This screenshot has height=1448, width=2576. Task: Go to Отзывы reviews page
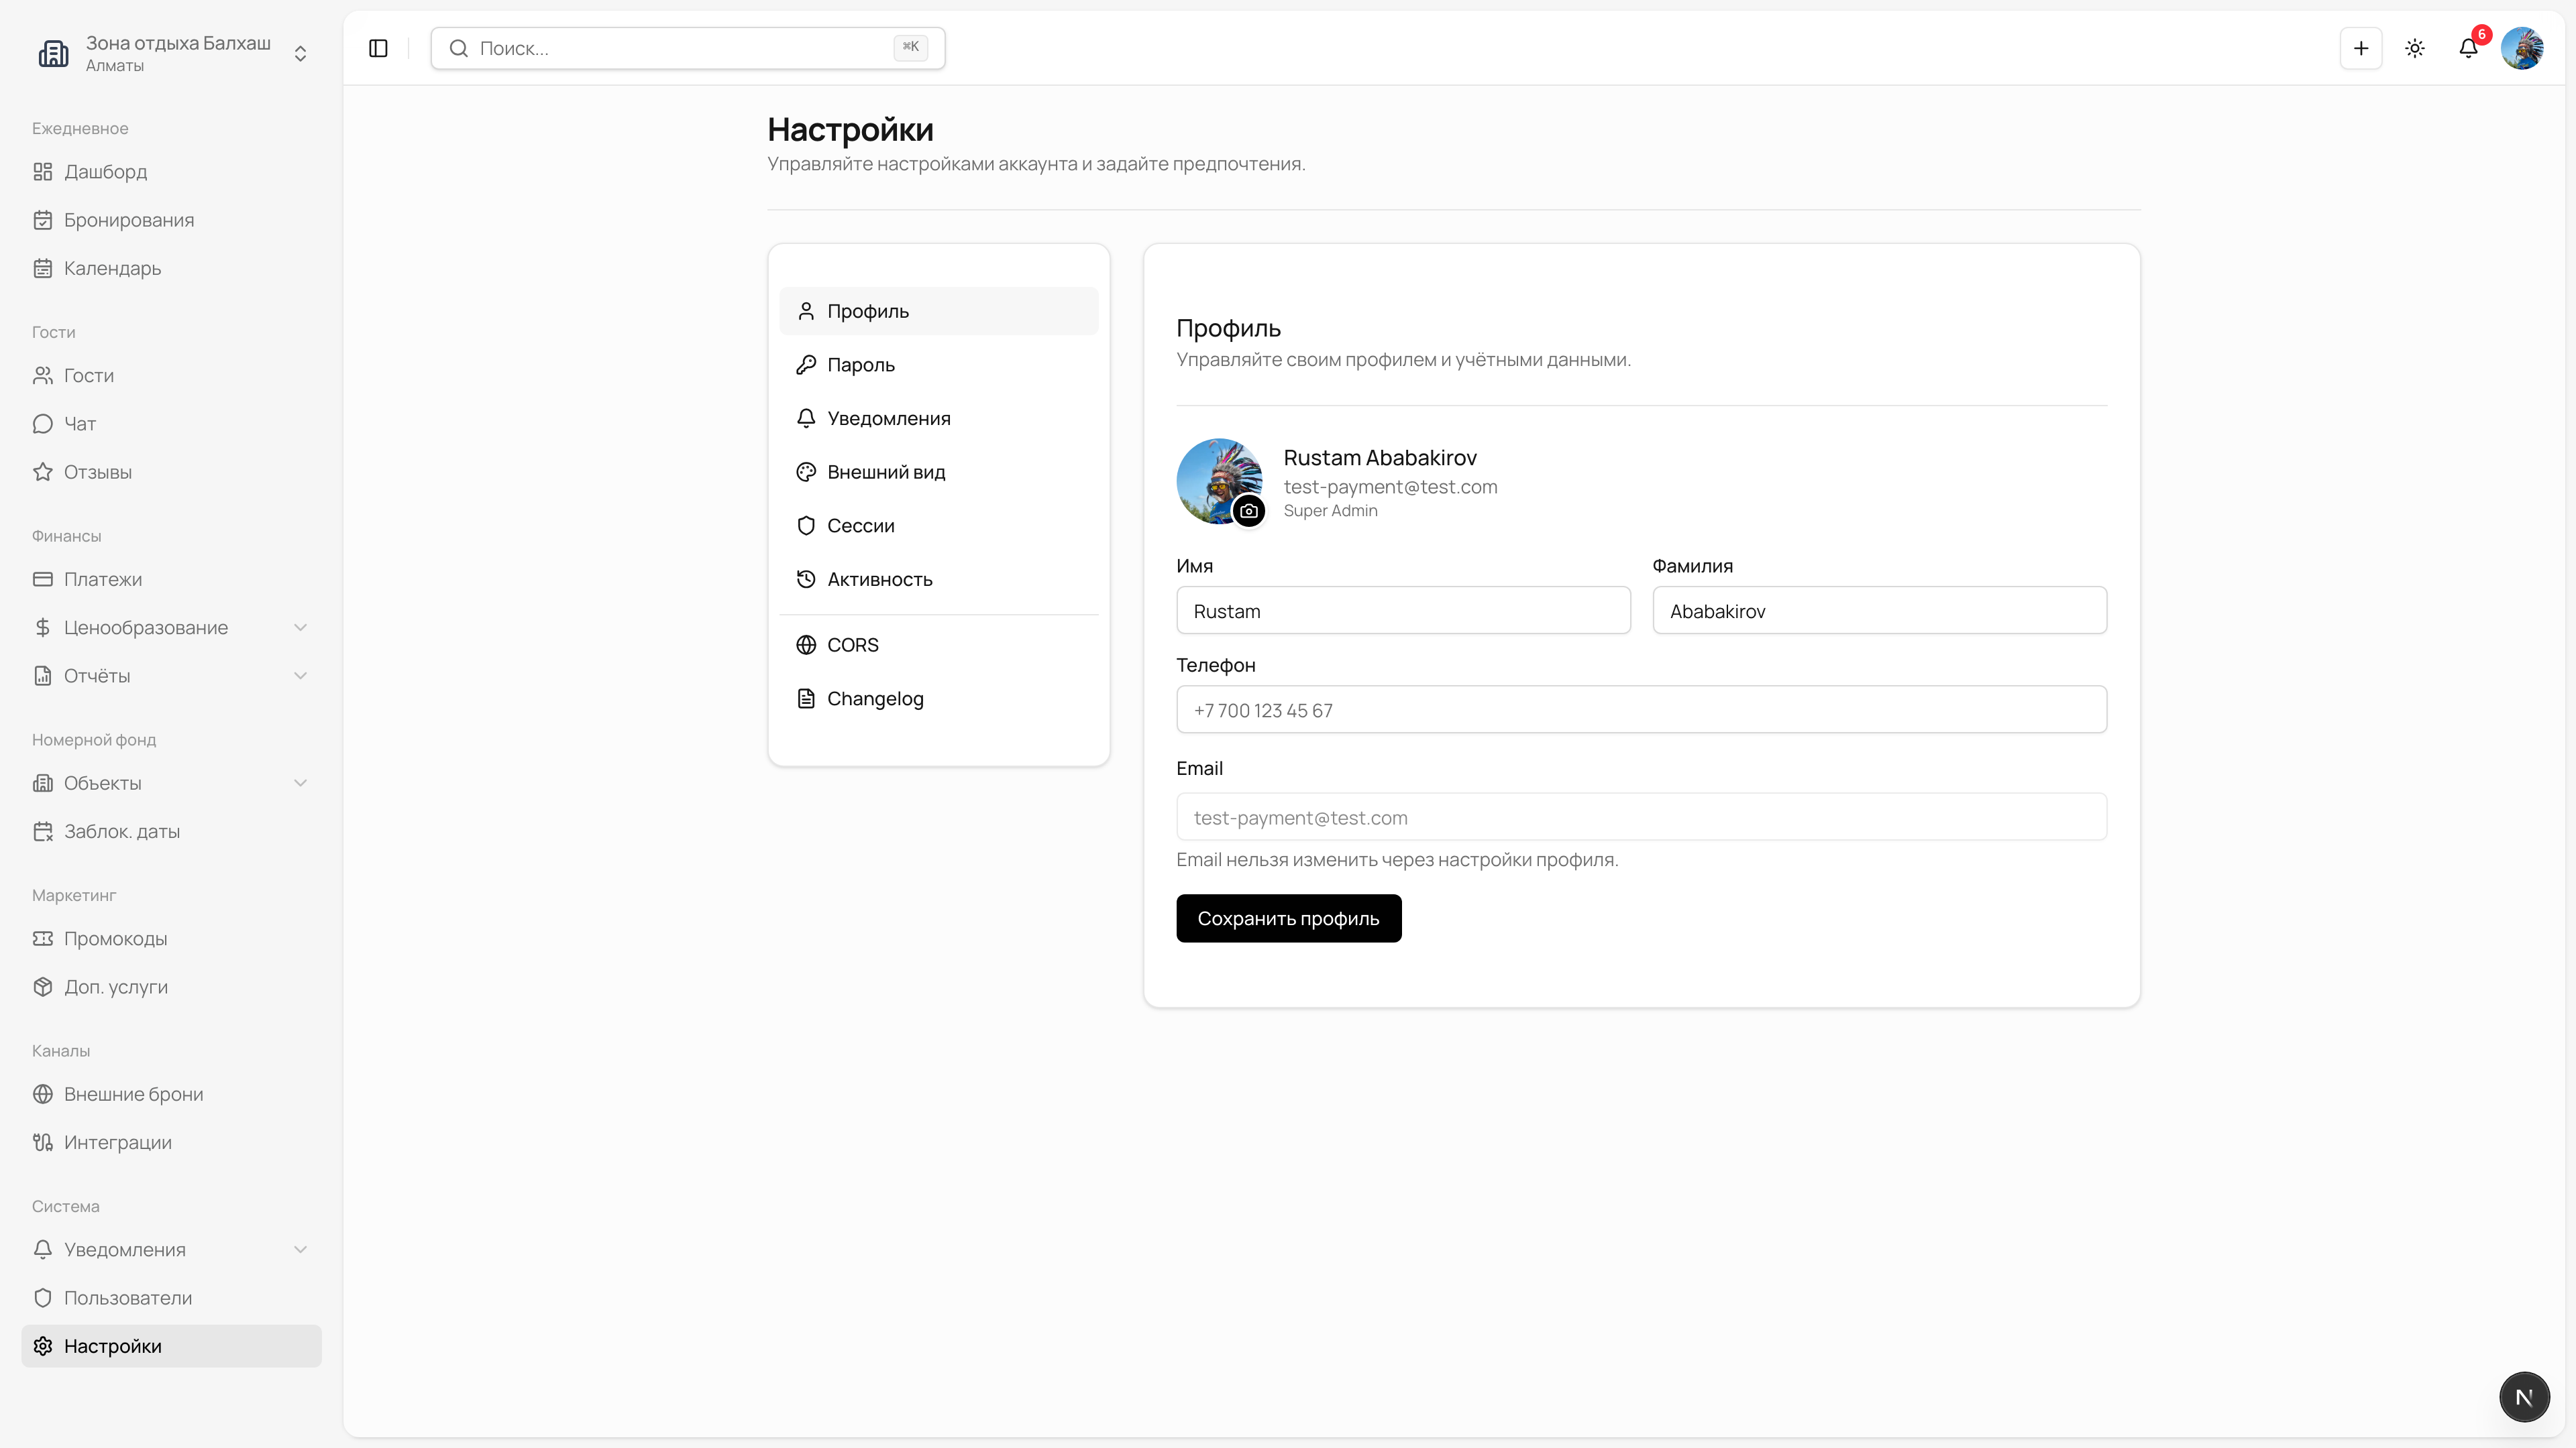97,472
